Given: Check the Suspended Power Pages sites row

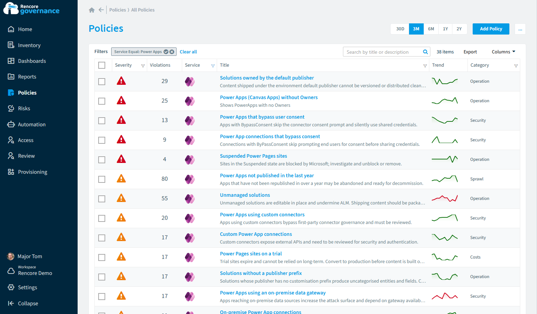Looking at the screenshot, I should click(102, 160).
